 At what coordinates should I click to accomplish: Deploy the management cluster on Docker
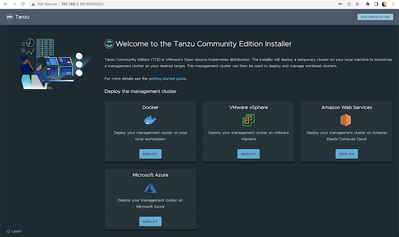[x=150, y=154]
